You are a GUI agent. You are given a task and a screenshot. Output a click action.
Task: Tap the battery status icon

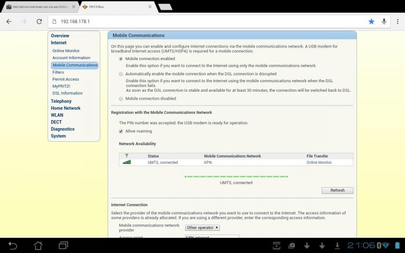tap(397, 245)
